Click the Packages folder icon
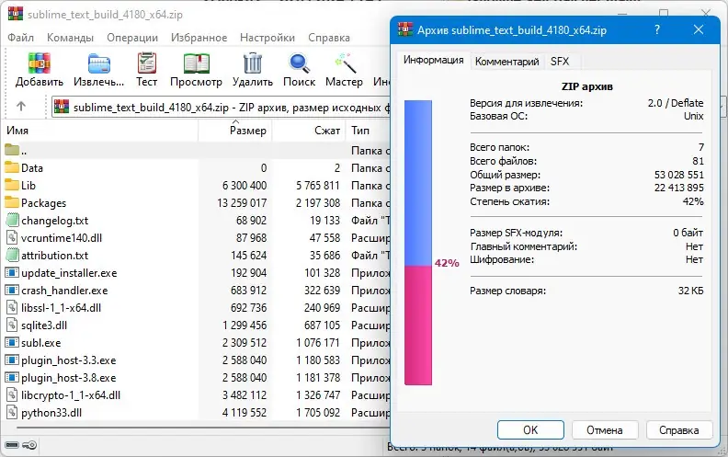Viewport: 728px width, 457px height. point(12,202)
